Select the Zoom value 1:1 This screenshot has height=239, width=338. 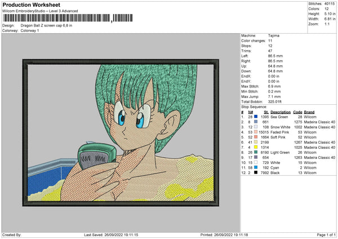(327, 24)
